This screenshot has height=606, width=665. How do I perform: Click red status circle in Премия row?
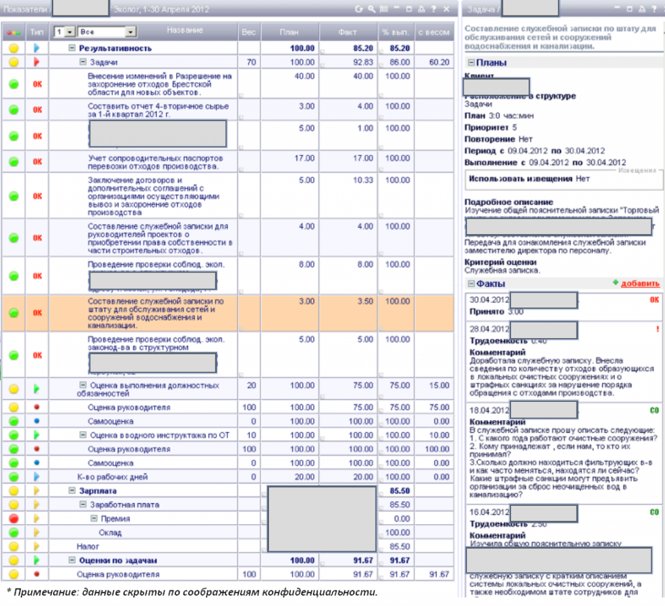(x=14, y=518)
